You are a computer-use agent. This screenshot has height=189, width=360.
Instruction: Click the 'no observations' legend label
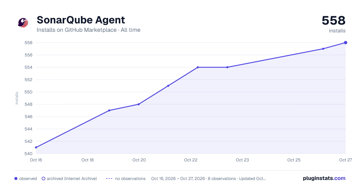130,178
